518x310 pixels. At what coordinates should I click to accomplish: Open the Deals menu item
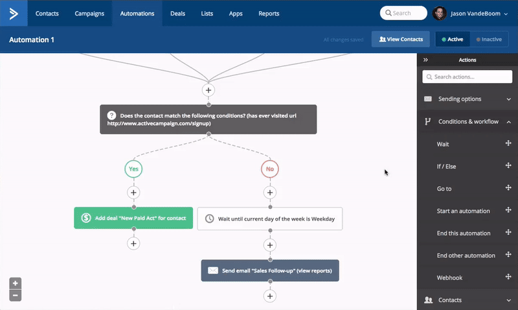point(177,14)
